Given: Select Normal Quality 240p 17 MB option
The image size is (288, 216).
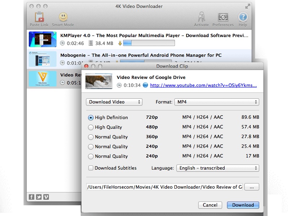Looking at the screenshot, I should tap(91, 157).
